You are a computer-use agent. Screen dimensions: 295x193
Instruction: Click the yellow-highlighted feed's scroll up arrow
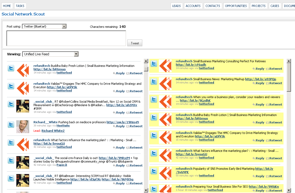point(289,61)
